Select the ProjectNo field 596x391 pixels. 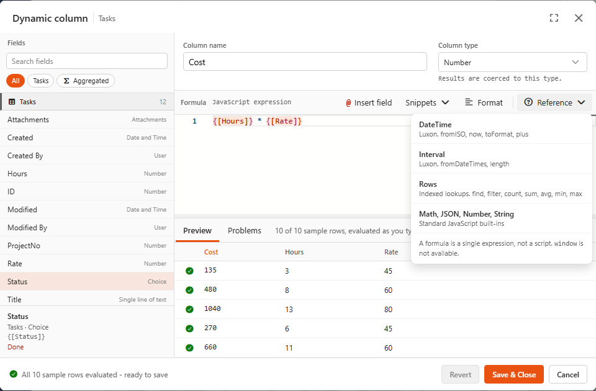(87, 246)
